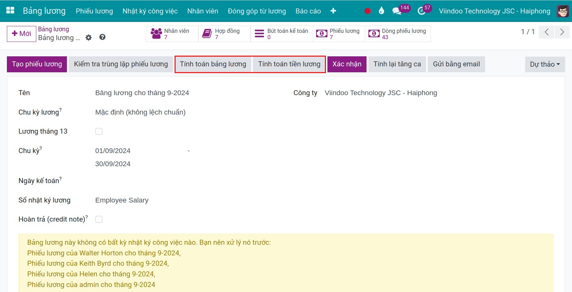The width and height of the screenshot is (572, 292).
Task: Switch company Viindoo Technology JSC - Haiphong
Action: click(x=494, y=11)
